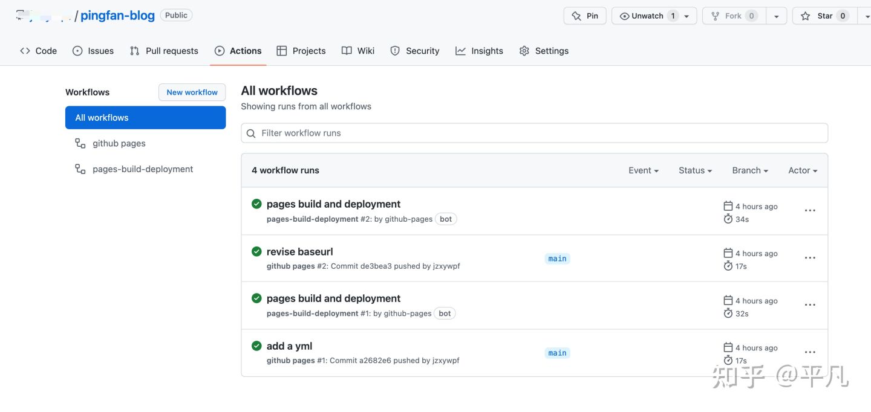Go to the Security tab
The image size is (871, 412).
click(x=415, y=51)
